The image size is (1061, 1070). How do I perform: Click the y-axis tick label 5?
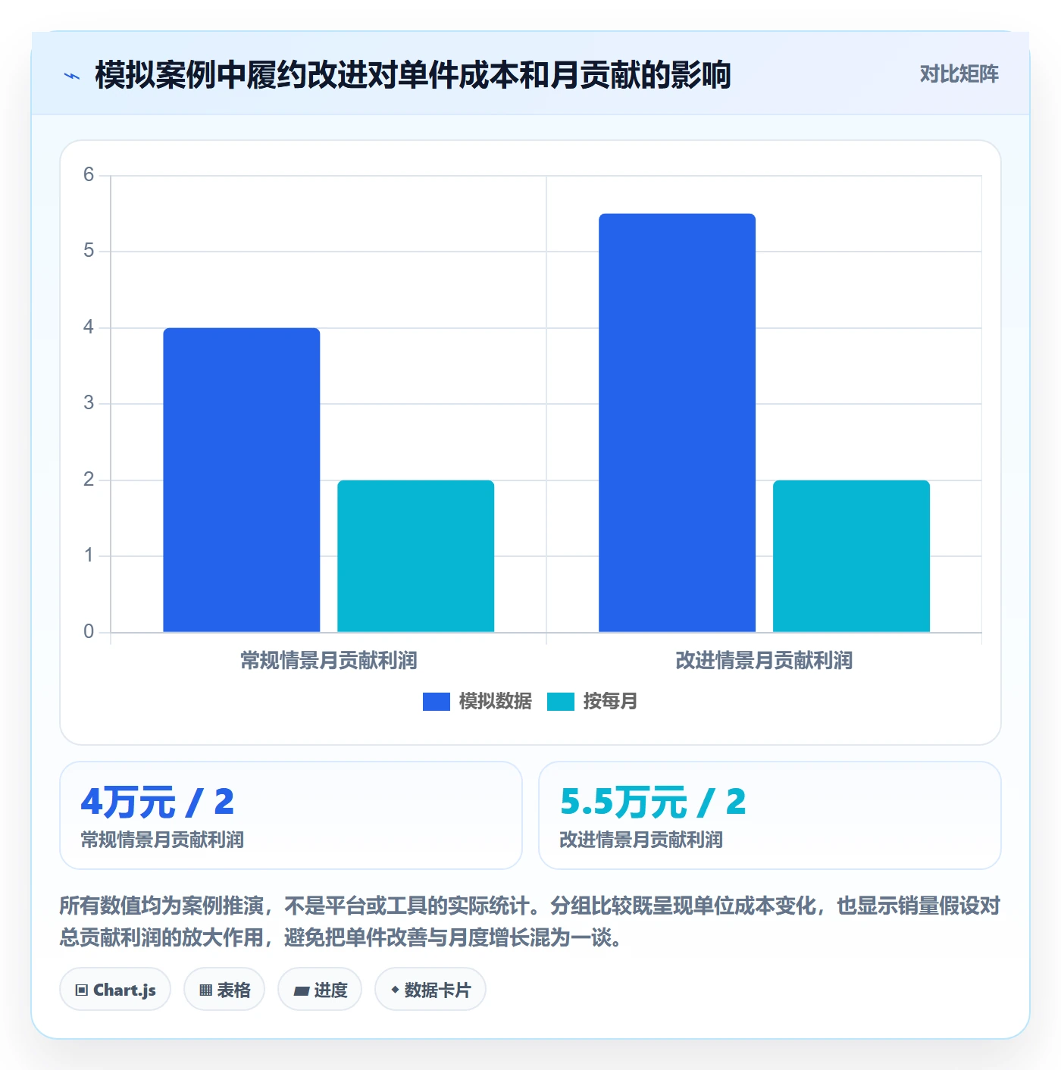(x=89, y=251)
